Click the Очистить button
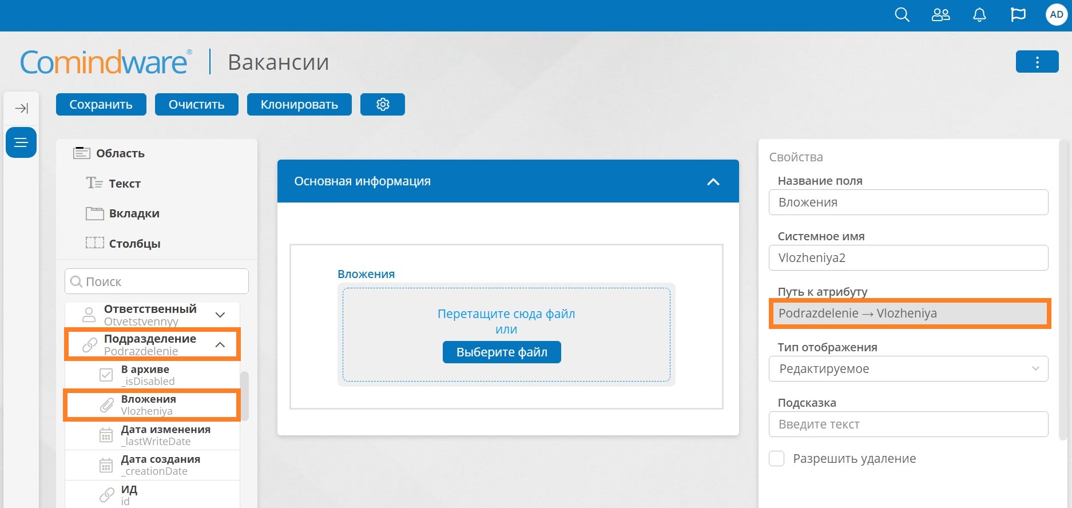Viewport: 1072px width, 508px height. tap(196, 104)
